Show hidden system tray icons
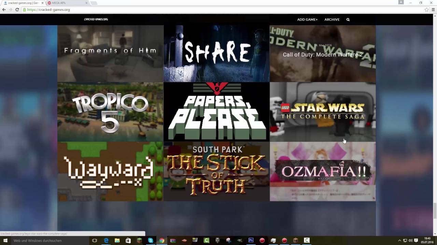 399,241
